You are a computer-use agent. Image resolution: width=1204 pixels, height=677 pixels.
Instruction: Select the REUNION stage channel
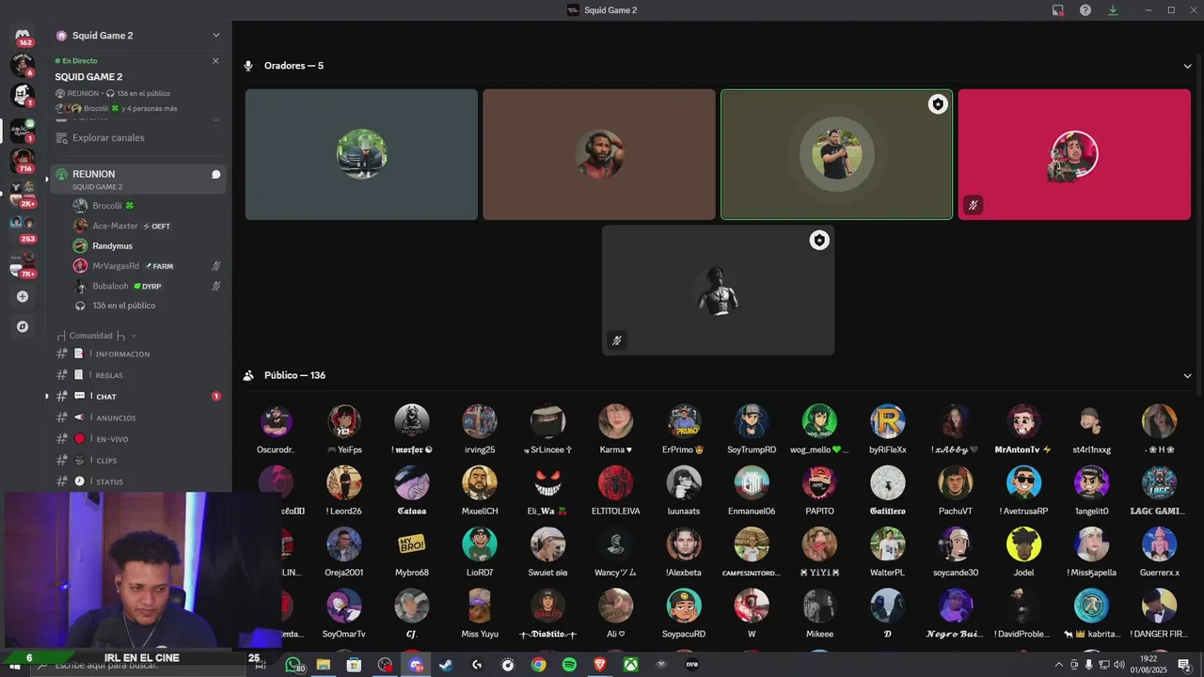(x=137, y=179)
